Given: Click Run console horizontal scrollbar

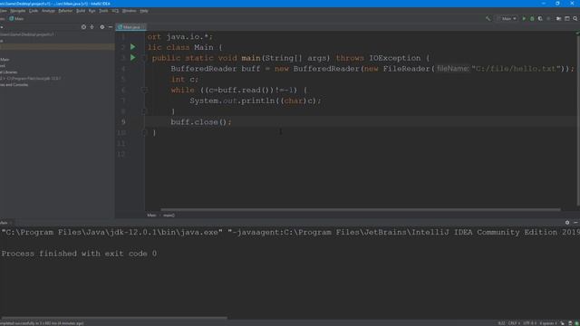Looking at the screenshot, I should click(x=113, y=318).
